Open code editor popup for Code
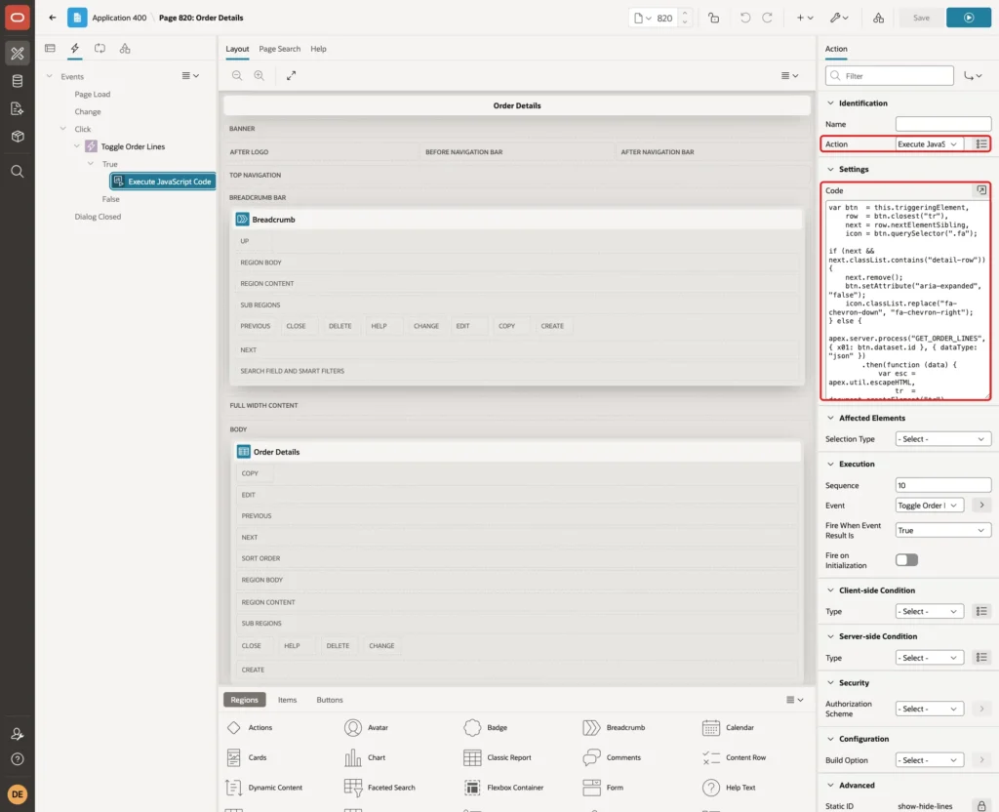The width and height of the screenshot is (999, 812). (981, 190)
